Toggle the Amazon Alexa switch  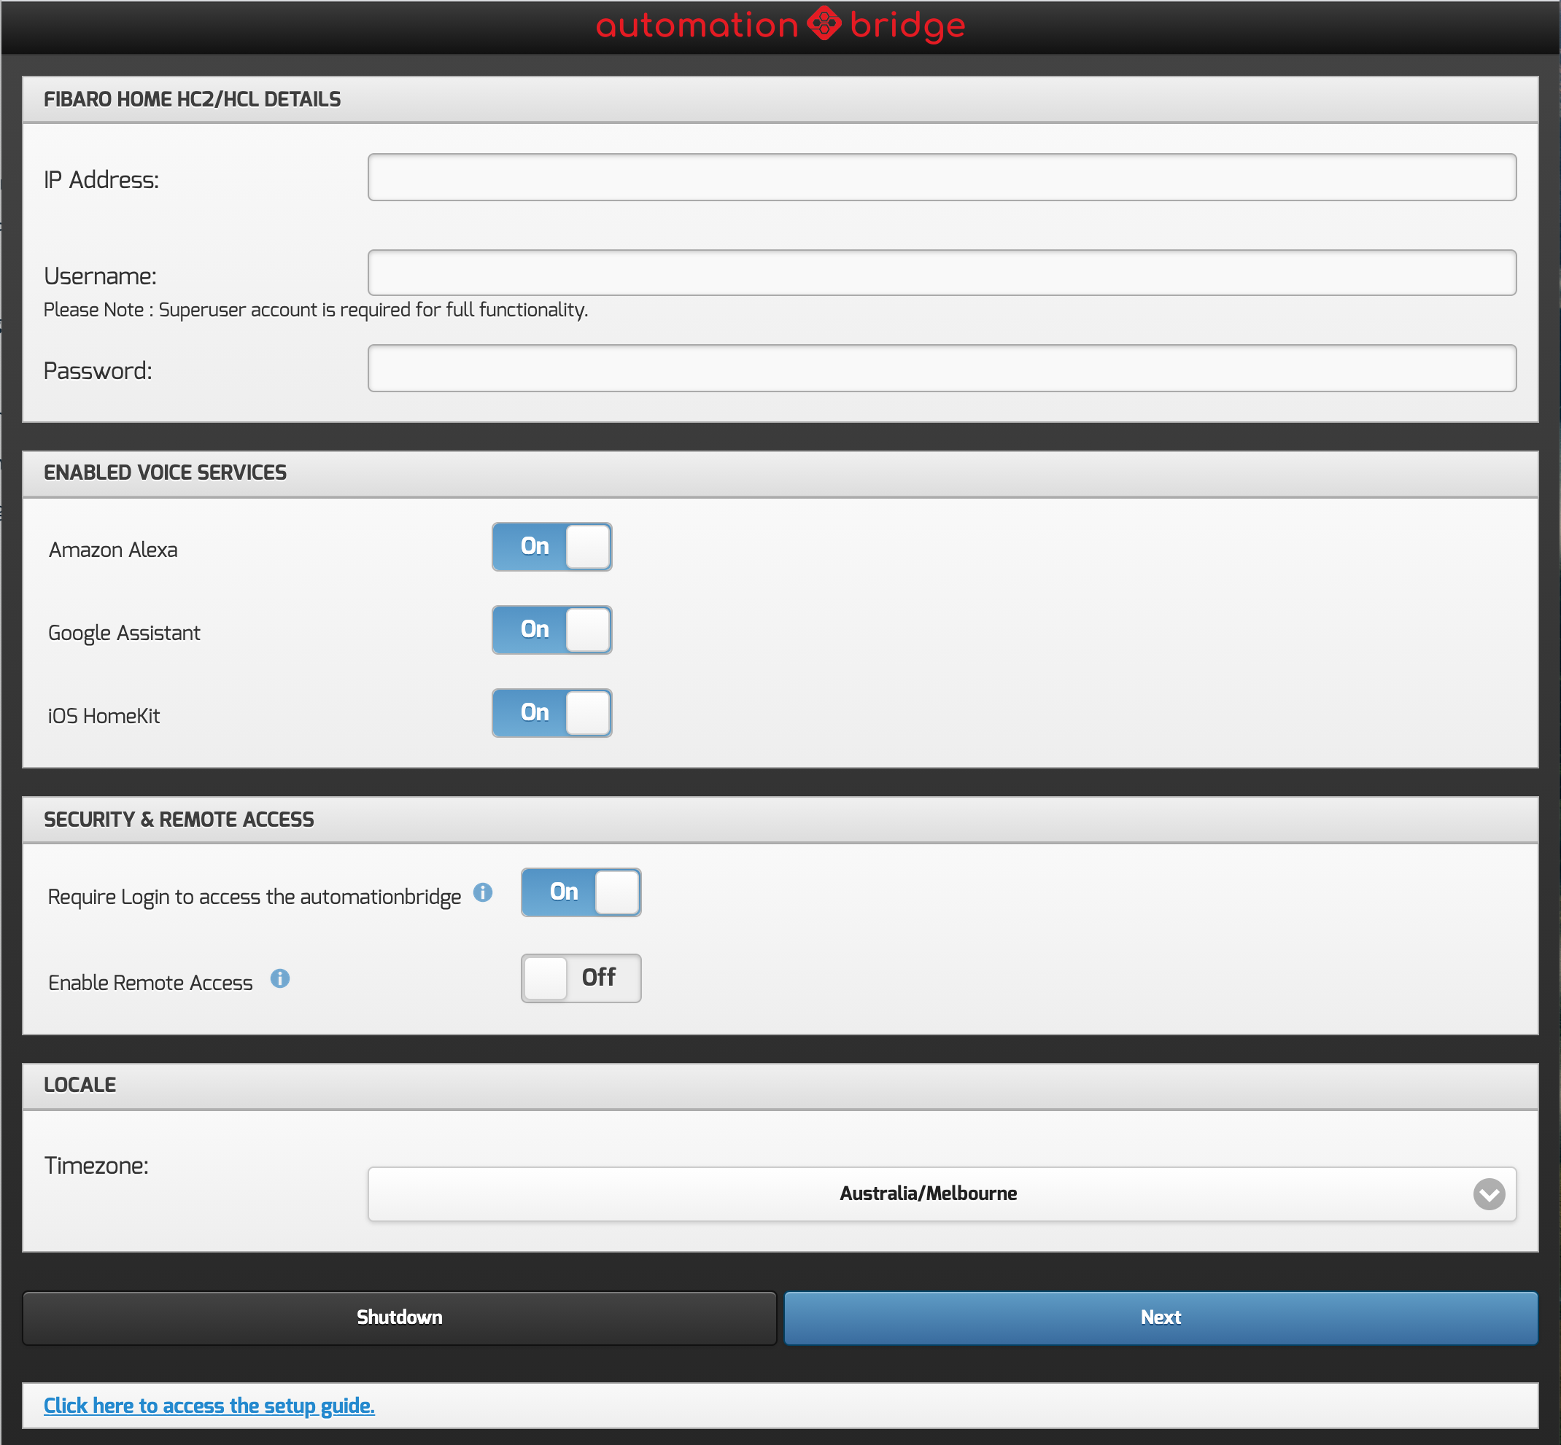coord(551,547)
